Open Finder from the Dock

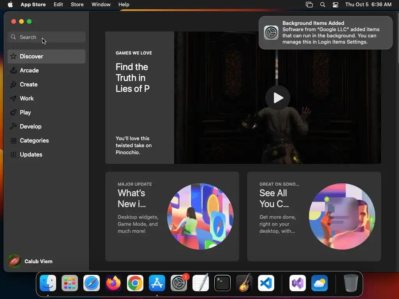click(x=48, y=283)
